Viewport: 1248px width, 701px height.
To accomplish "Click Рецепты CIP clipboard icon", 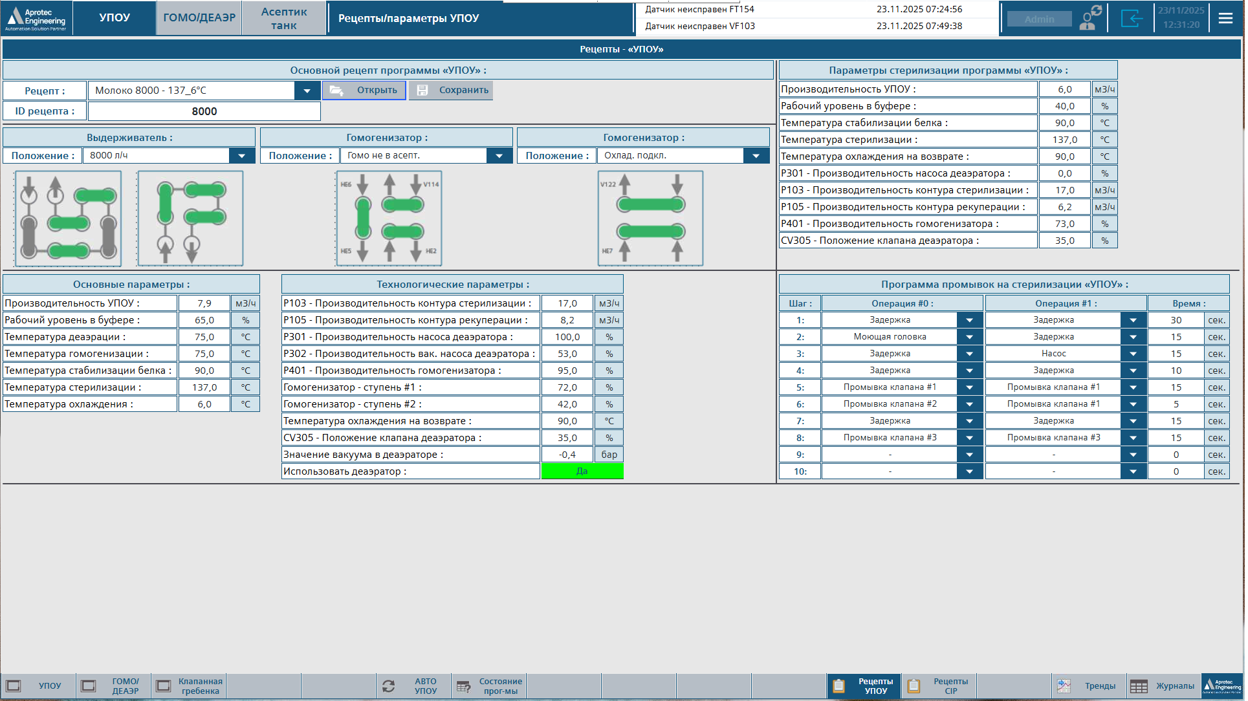I will 914,686.
